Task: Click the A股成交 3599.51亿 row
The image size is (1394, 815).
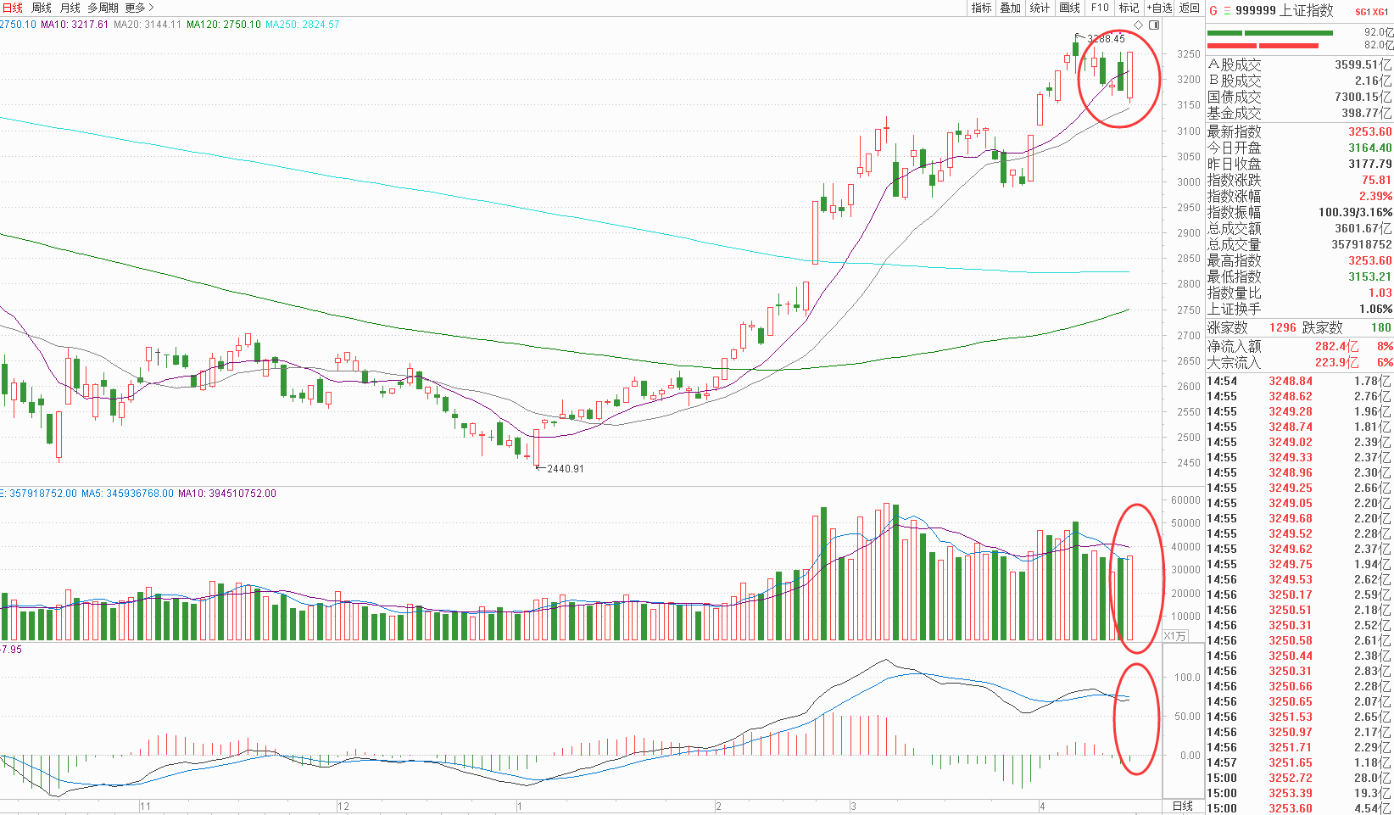Action: click(1299, 64)
